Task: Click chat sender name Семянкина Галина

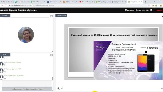Action: (x=14, y=62)
